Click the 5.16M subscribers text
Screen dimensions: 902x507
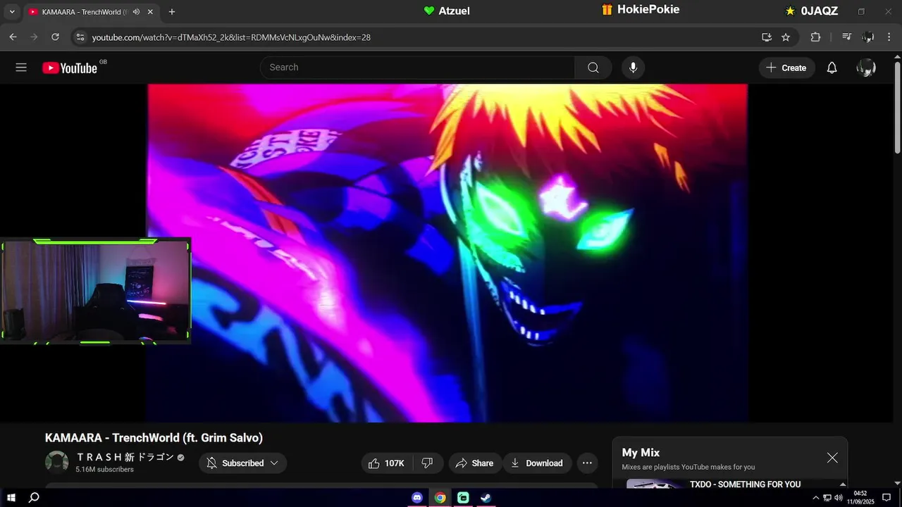[104, 470]
